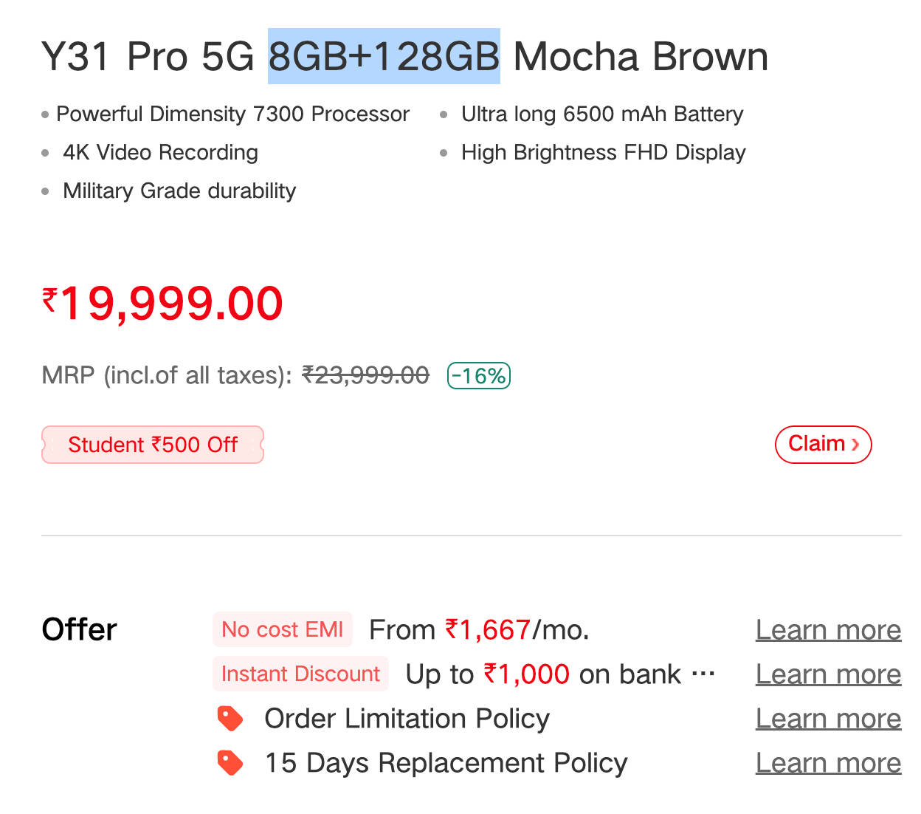Expand the truncated bank offer ellipsis
Viewport: 921px width, 814px height.
tap(703, 674)
